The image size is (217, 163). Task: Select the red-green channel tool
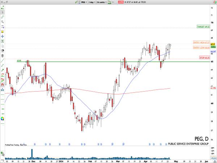[x=3, y=75]
